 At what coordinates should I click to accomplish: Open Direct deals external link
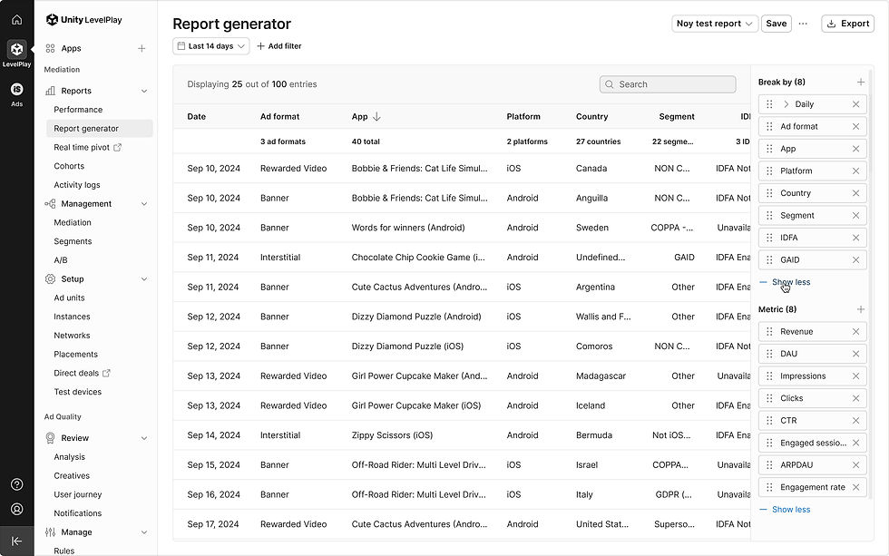82,373
